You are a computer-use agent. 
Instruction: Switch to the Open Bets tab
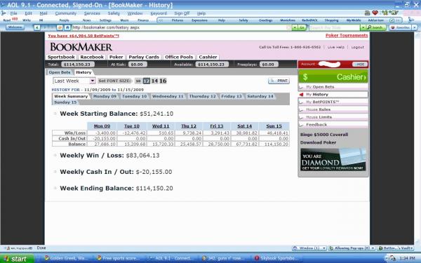click(x=60, y=72)
